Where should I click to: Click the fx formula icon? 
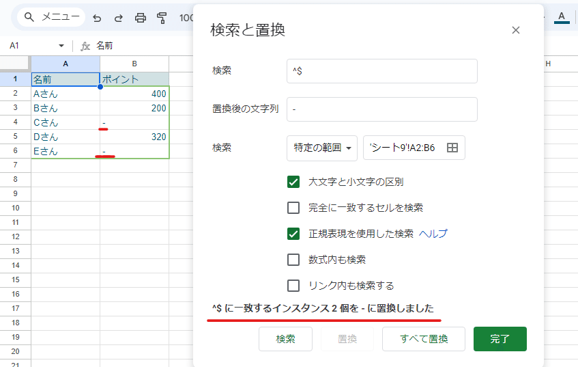click(x=85, y=46)
